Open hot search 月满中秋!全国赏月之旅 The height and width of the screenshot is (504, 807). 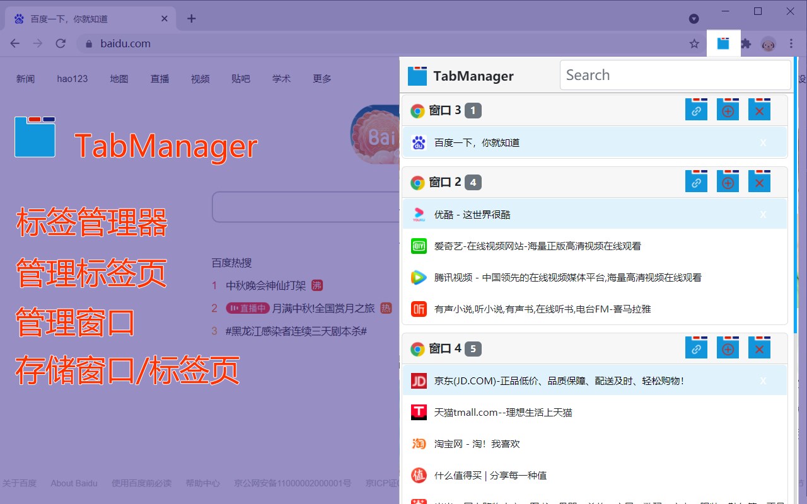(323, 308)
